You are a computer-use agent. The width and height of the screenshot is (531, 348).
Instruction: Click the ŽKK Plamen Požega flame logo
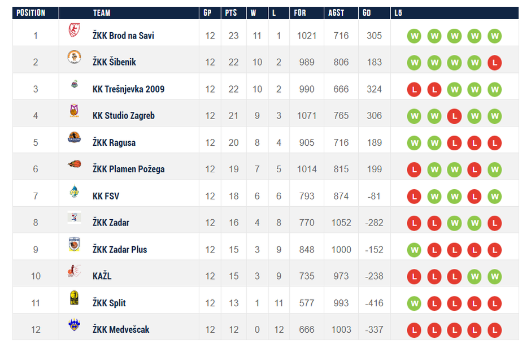coord(74,164)
